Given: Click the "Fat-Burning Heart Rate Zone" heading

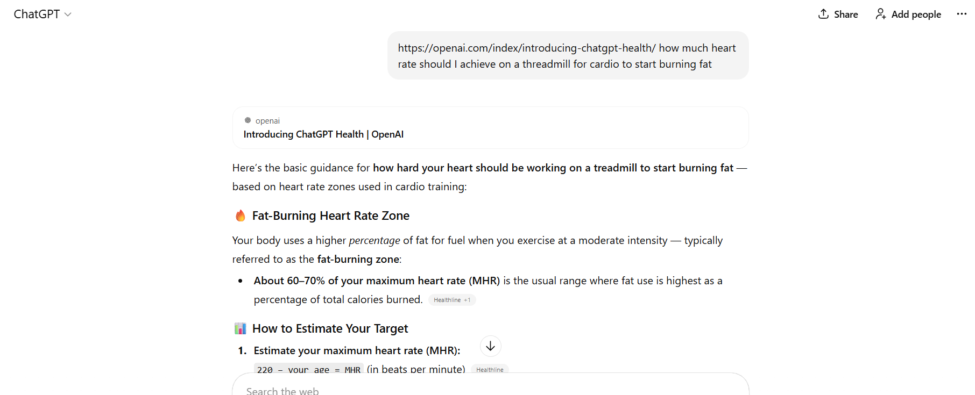Looking at the screenshot, I should point(330,216).
